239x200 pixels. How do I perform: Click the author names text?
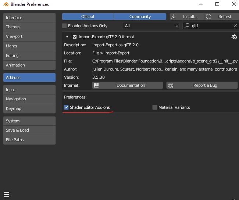tap(164, 69)
